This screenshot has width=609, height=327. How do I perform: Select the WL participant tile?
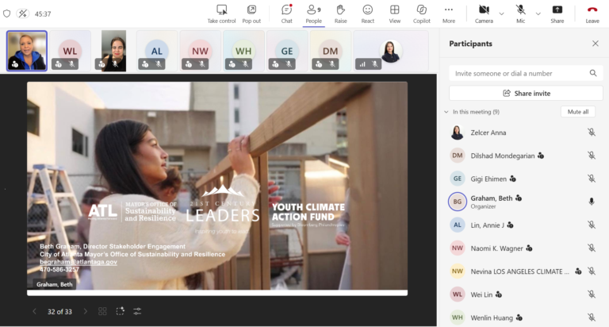[70, 51]
